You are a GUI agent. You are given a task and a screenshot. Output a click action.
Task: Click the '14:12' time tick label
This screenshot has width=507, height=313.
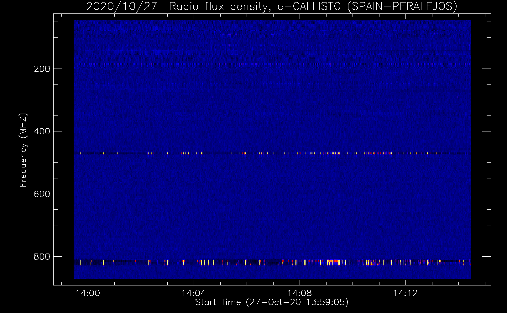click(406, 293)
